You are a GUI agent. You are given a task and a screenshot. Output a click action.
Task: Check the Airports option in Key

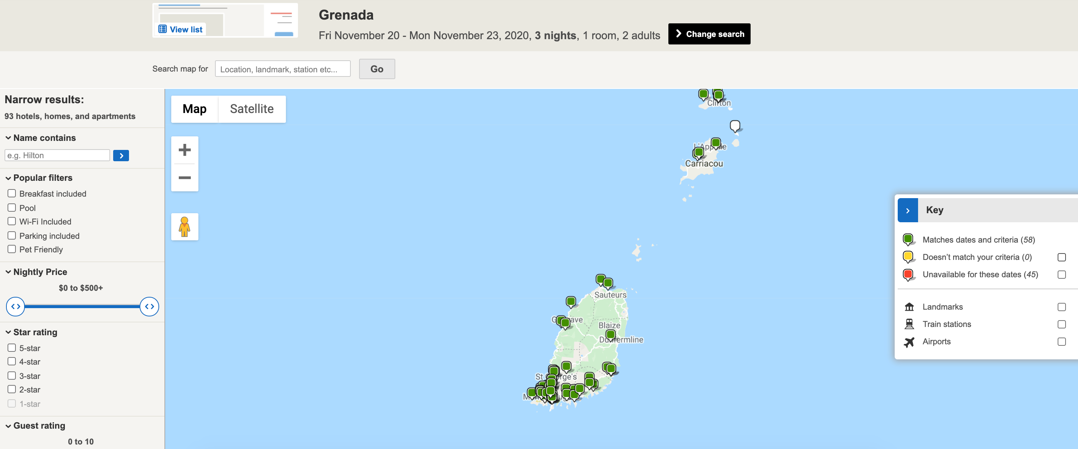coord(1061,342)
